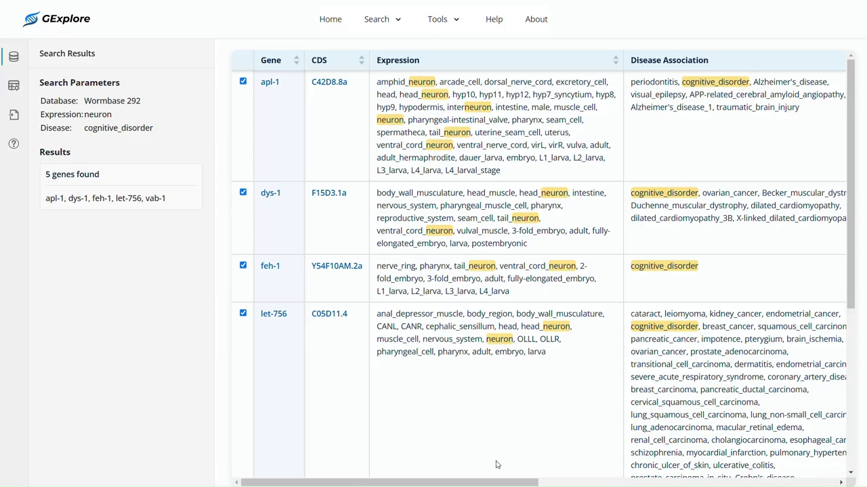Select the Search Results heading
This screenshot has width=867, height=487.
click(x=67, y=53)
